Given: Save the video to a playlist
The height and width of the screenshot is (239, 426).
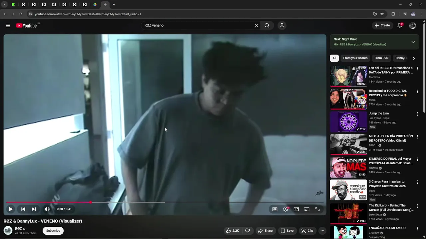Looking at the screenshot, I should pyautogui.click(x=287, y=231).
